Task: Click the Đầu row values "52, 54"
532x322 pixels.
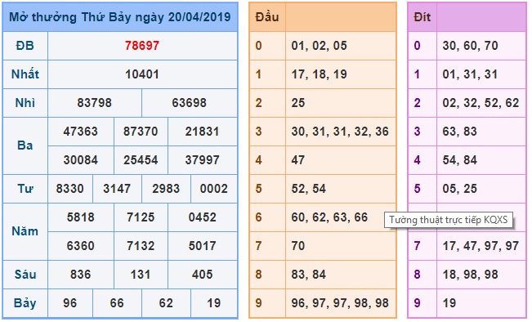Action: (309, 189)
